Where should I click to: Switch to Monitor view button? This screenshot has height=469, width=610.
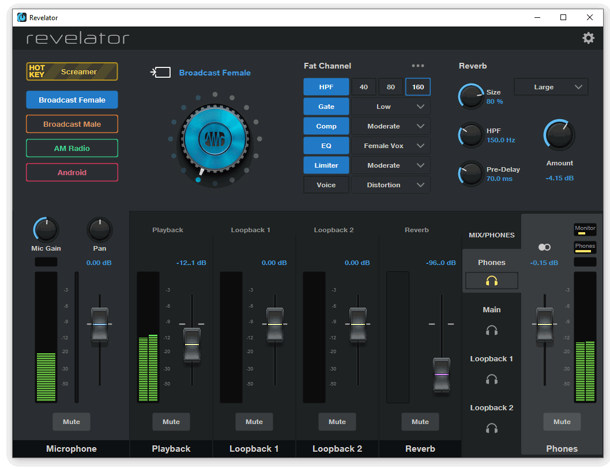tap(585, 229)
